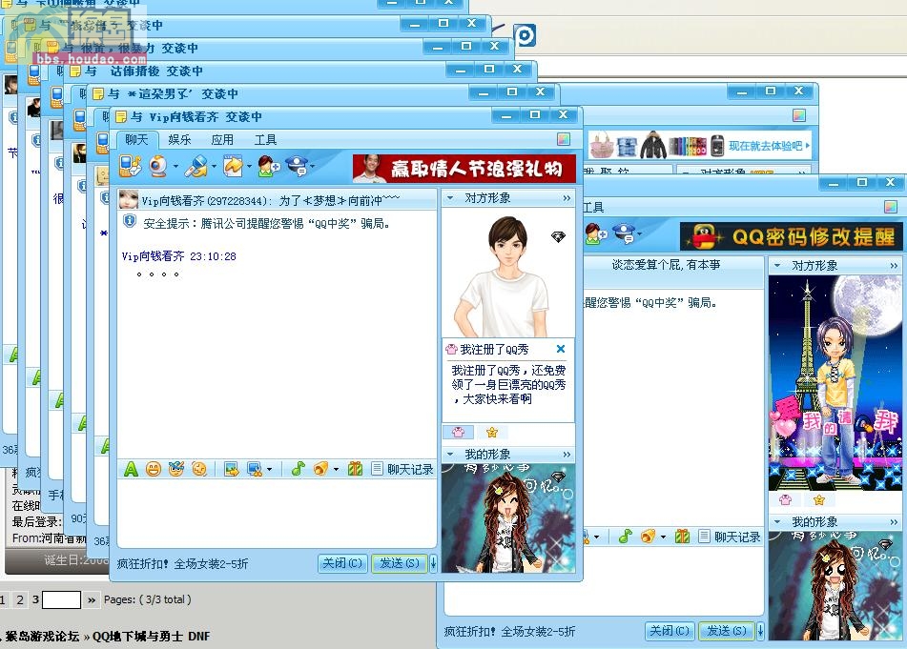
Task: Click the gift box icon in right chat window
Action: click(682, 537)
